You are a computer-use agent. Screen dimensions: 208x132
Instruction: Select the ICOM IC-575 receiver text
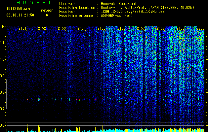coord(133,12)
